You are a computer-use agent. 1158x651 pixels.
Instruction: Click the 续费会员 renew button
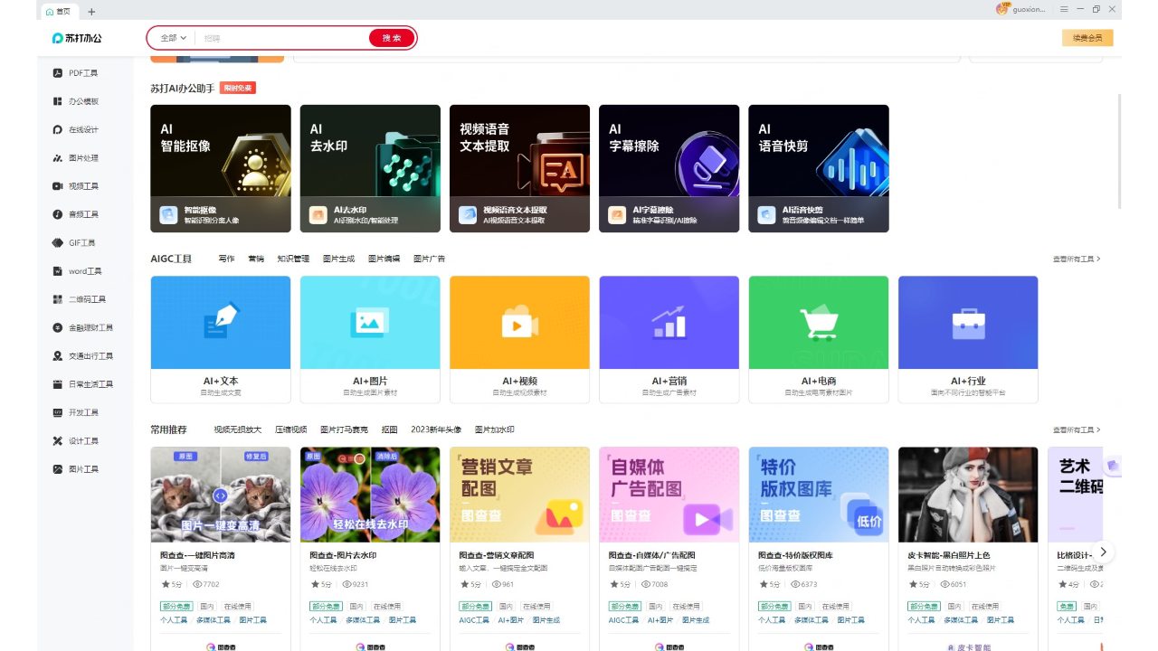pyautogui.click(x=1087, y=38)
